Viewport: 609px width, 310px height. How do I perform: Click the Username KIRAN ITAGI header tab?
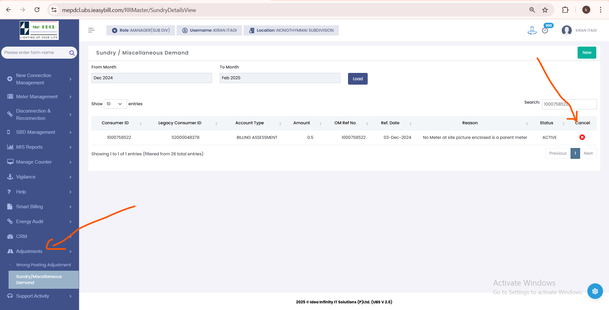209,30
